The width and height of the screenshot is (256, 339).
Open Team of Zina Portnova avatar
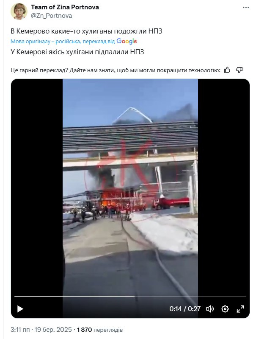click(x=19, y=11)
